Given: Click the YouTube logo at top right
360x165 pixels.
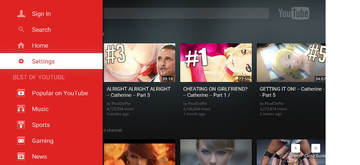Looking at the screenshot, I should pos(294,13).
